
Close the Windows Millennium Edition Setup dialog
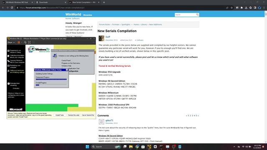coord(67,70)
